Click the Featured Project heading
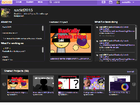 (58, 22)
